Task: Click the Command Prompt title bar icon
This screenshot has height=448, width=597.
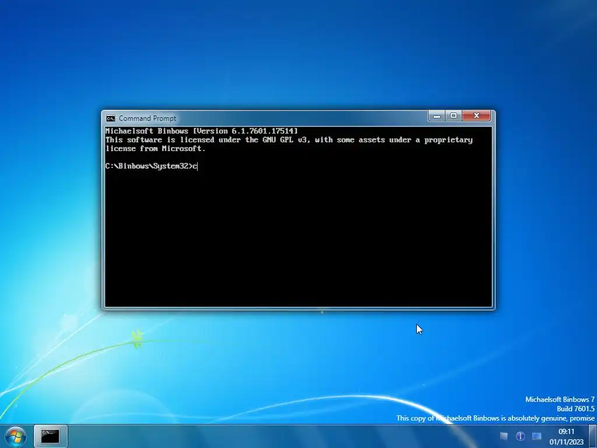Action: 110,118
